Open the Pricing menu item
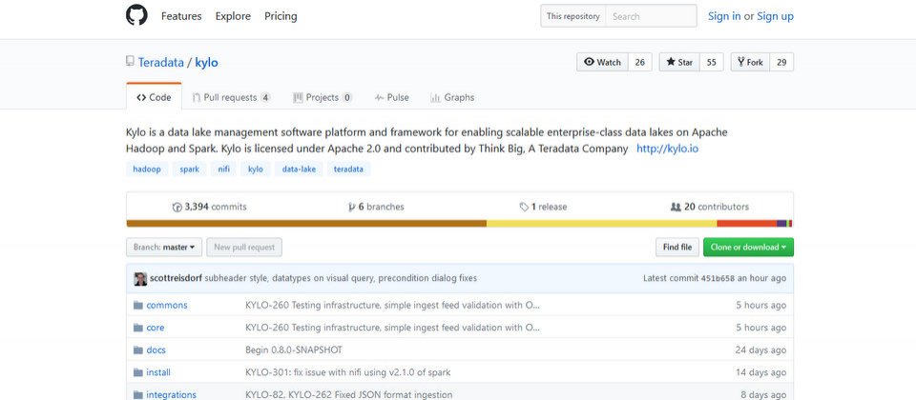 (281, 16)
